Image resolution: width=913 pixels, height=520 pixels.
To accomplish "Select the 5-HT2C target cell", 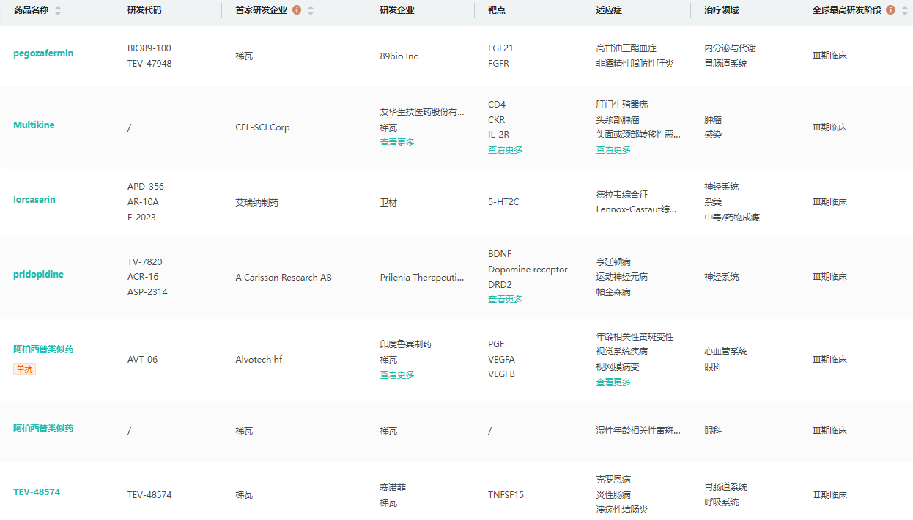I will [x=503, y=202].
